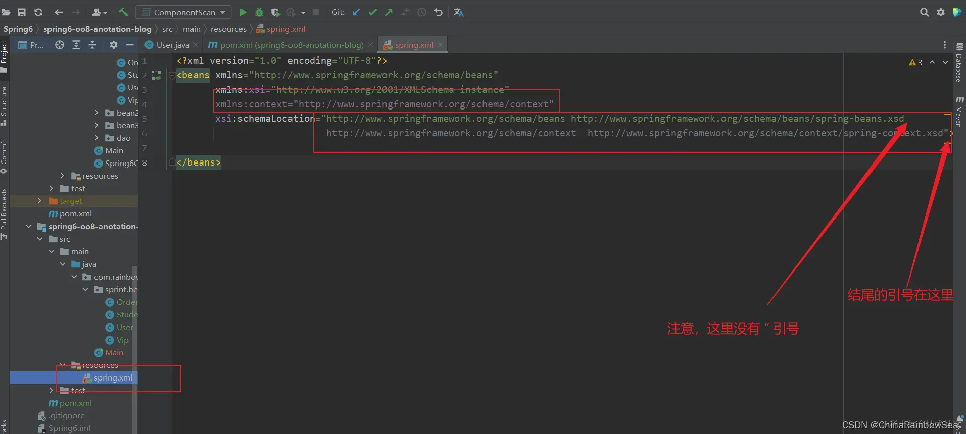Click the xsi:schemaLocation attribute in editor
The image size is (966, 434).
click(x=265, y=119)
